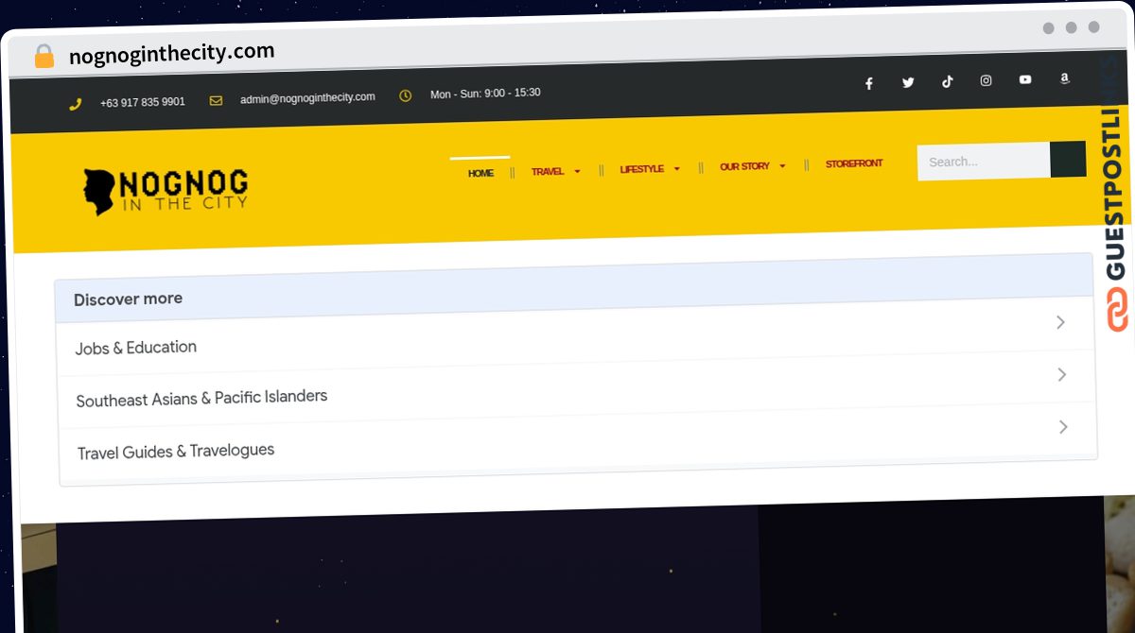Open the Twitter social icon
Screen dimensions: 1135x633
click(908, 82)
